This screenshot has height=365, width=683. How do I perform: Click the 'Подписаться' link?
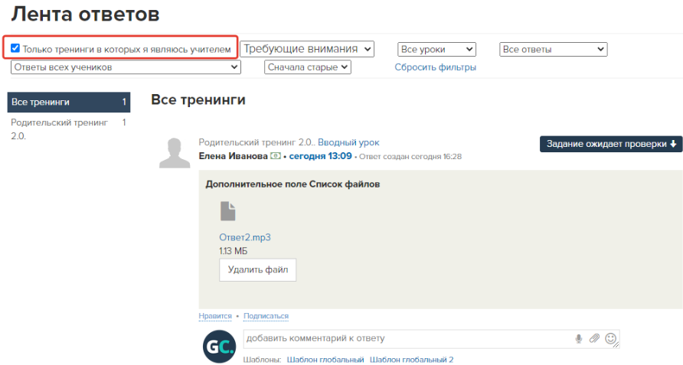point(266,316)
